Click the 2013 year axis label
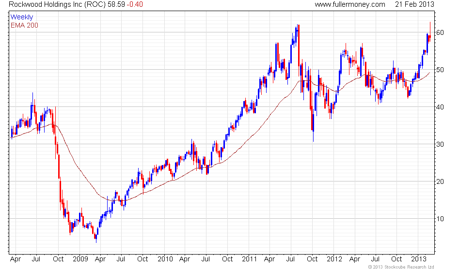This screenshot has height=271, width=475. point(419,259)
